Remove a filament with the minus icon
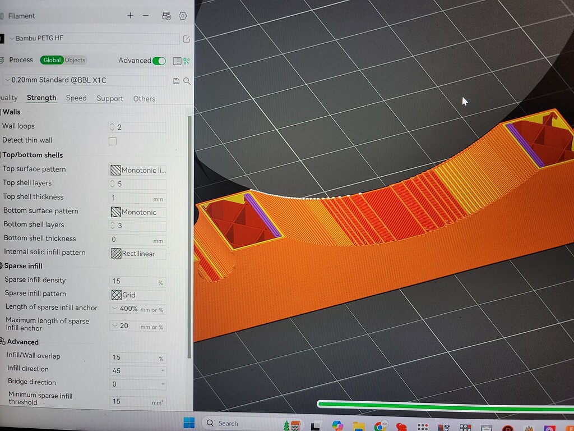Viewport: 574px width, 431px height. tap(146, 15)
